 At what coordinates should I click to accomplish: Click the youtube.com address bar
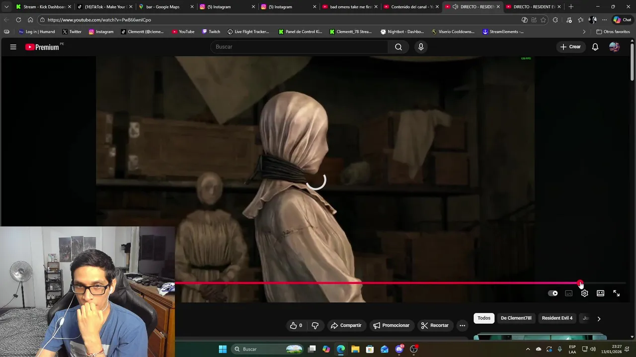click(278, 20)
